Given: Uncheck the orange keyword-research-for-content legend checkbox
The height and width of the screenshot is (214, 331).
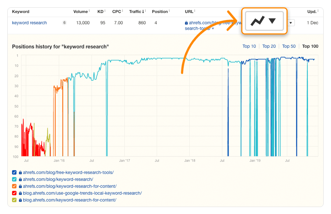Looking at the screenshot, I should tap(14, 186).
